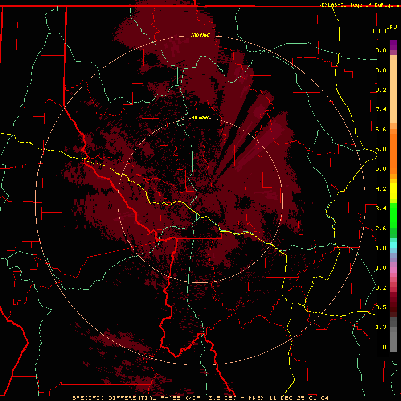The height and width of the screenshot is (401, 401).
Task: Click the 50 NMI range ring label
Action: point(200,118)
